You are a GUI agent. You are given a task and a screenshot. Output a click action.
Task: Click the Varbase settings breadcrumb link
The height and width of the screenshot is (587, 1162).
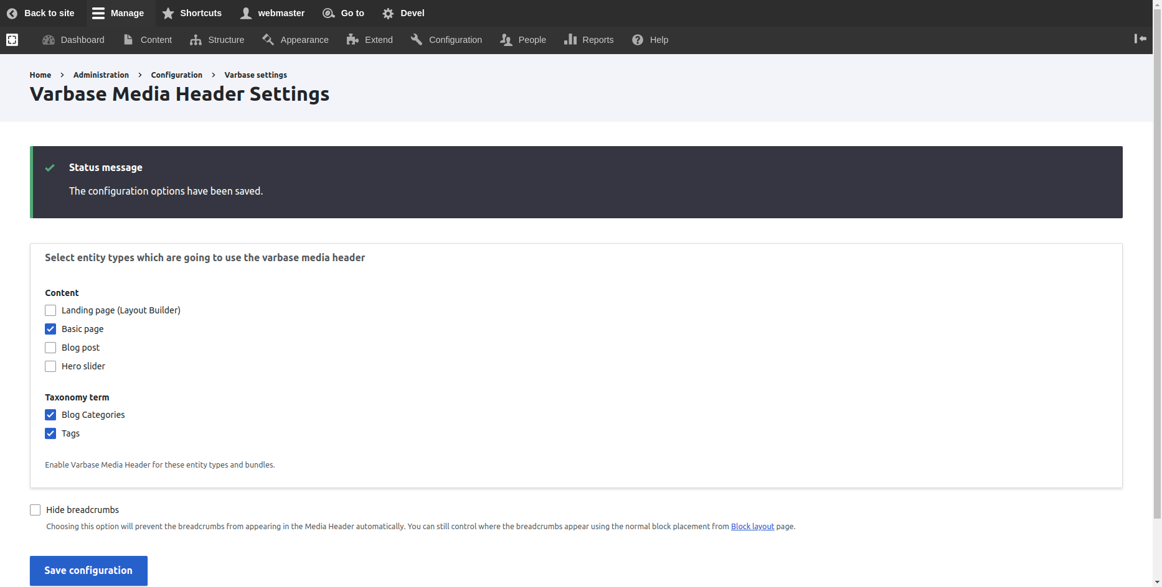point(255,75)
